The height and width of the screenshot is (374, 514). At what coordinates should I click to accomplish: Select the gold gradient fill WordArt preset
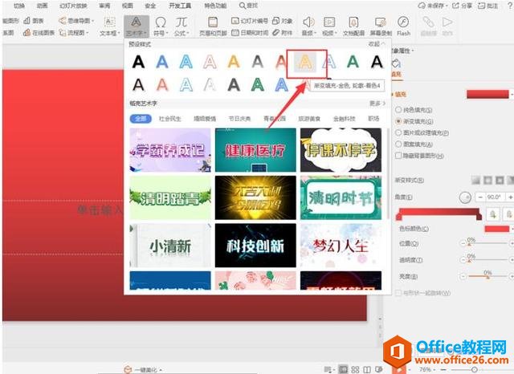tap(305, 61)
